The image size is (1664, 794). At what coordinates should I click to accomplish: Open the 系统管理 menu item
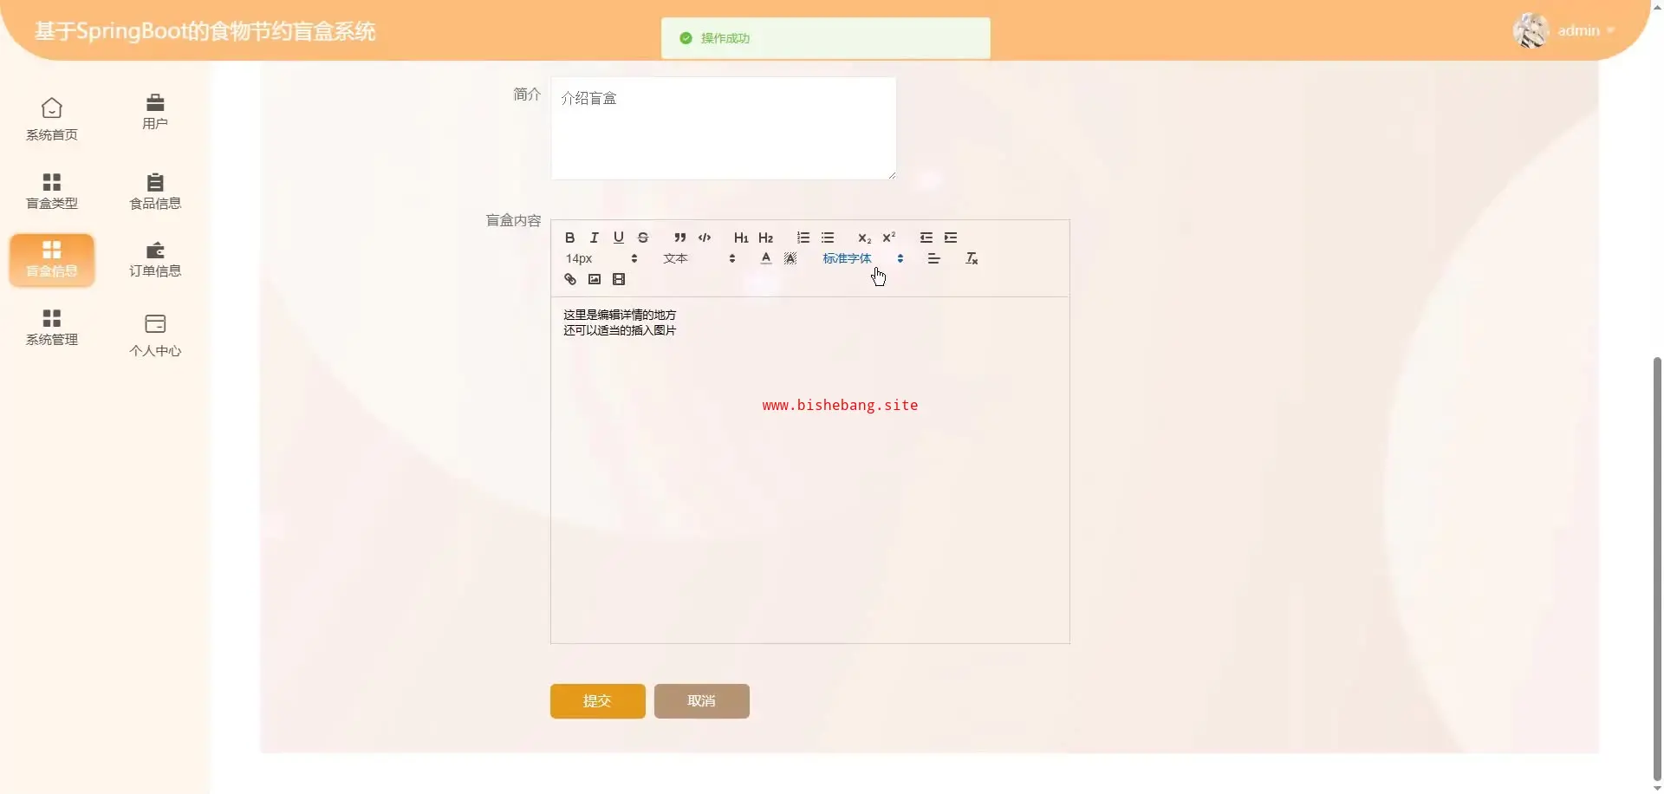coord(52,328)
